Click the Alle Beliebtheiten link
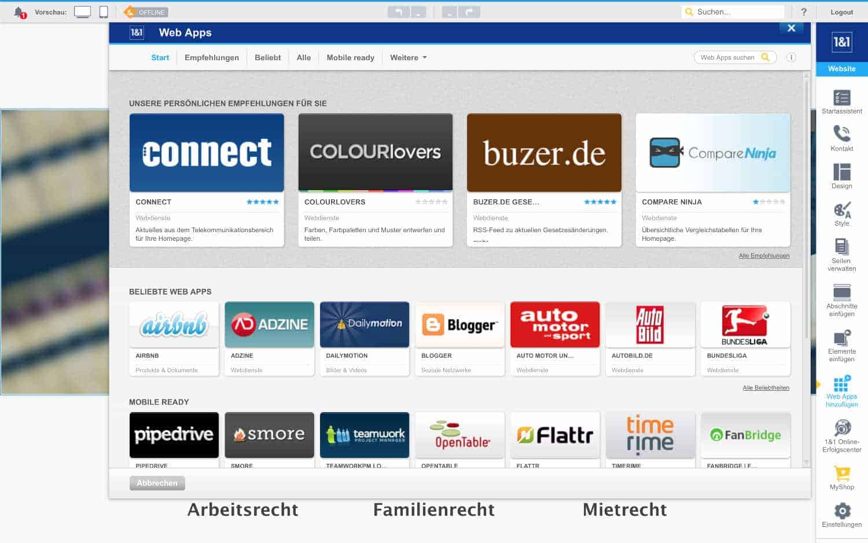Image resolution: width=868 pixels, height=543 pixels. 766,388
